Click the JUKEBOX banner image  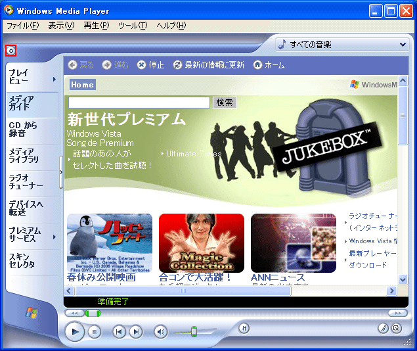pyautogui.click(x=329, y=145)
